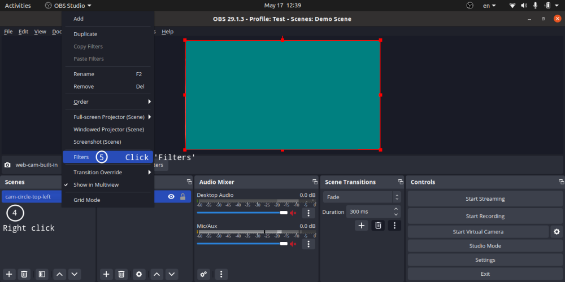Delete transition with the Scene Transitions trash icon
The width and height of the screenshot is (565, 282).
pos(378,226)
